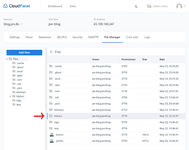This screenshot has width=189, height=150.
Task: Select .nvm in the folder tree
Action: pyautogui.click(x=19, y=80)
